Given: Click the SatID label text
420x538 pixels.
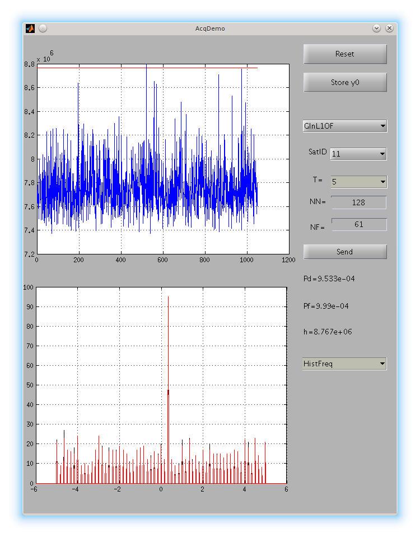Looking at the screenshot, I should [x=318, y=152].
